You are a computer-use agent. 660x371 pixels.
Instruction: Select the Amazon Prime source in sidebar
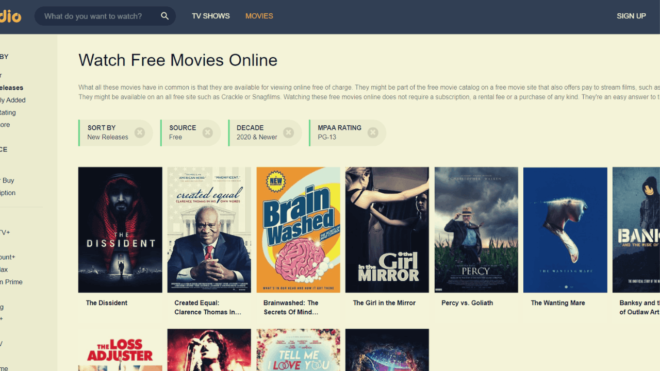click(x=11, y=282)
